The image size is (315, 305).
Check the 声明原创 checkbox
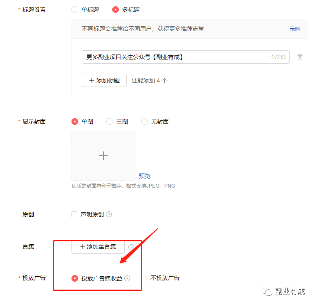[74, 215]
